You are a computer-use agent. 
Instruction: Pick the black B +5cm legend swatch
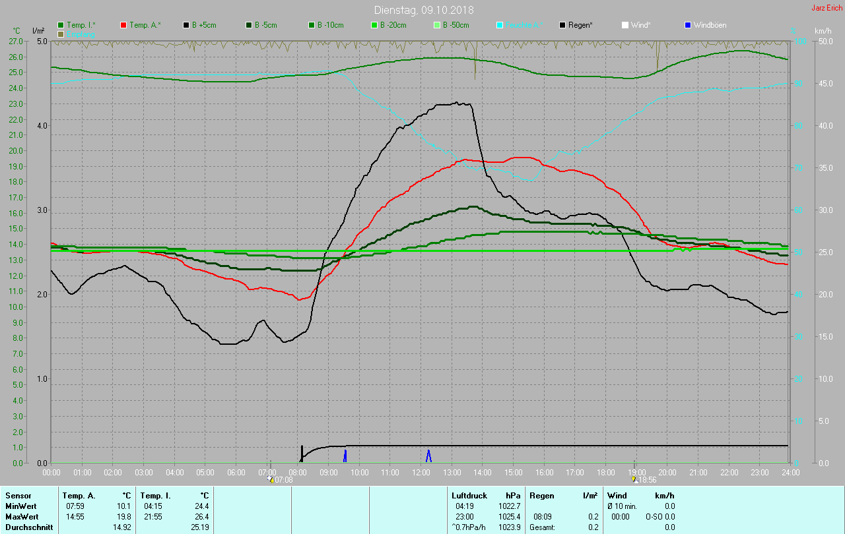186,25
